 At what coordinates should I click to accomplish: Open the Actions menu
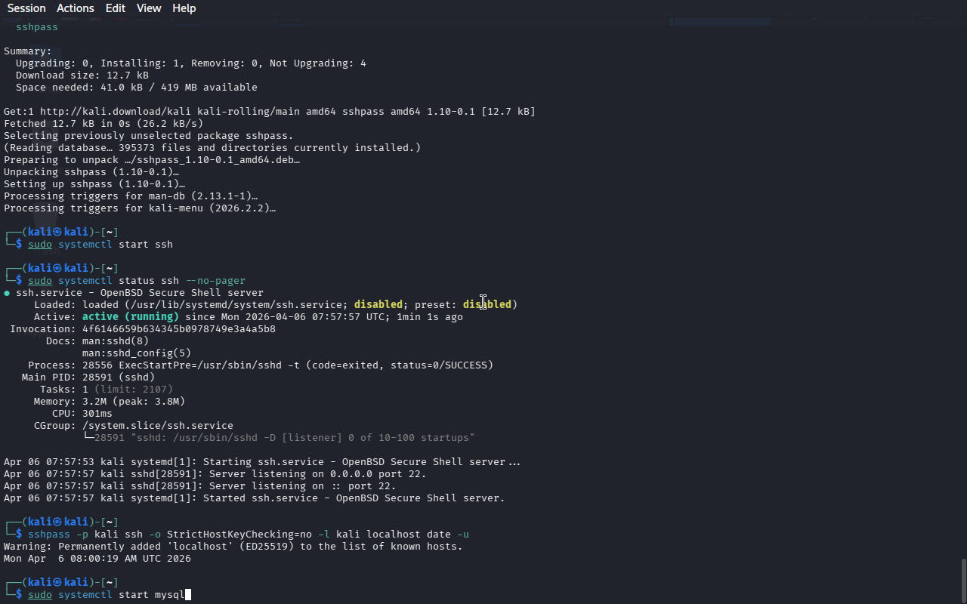76,8
